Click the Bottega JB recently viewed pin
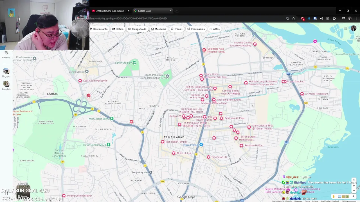This screenshot has height=202, width=360. (x=207, y=96)
